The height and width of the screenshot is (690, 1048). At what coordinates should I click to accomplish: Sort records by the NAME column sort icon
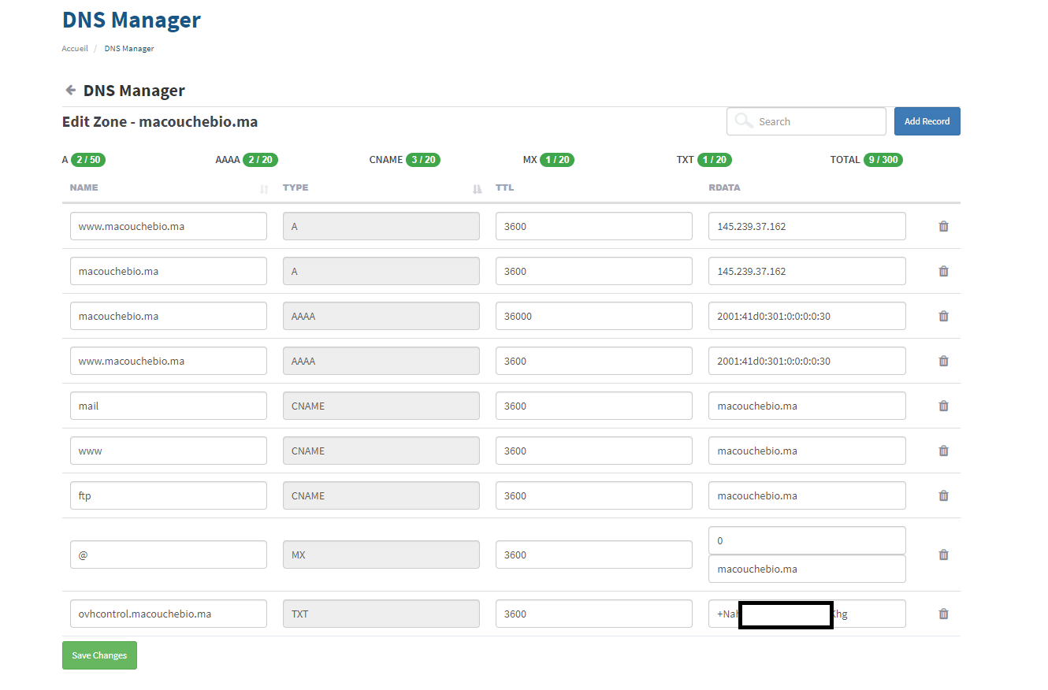point(264,189)
